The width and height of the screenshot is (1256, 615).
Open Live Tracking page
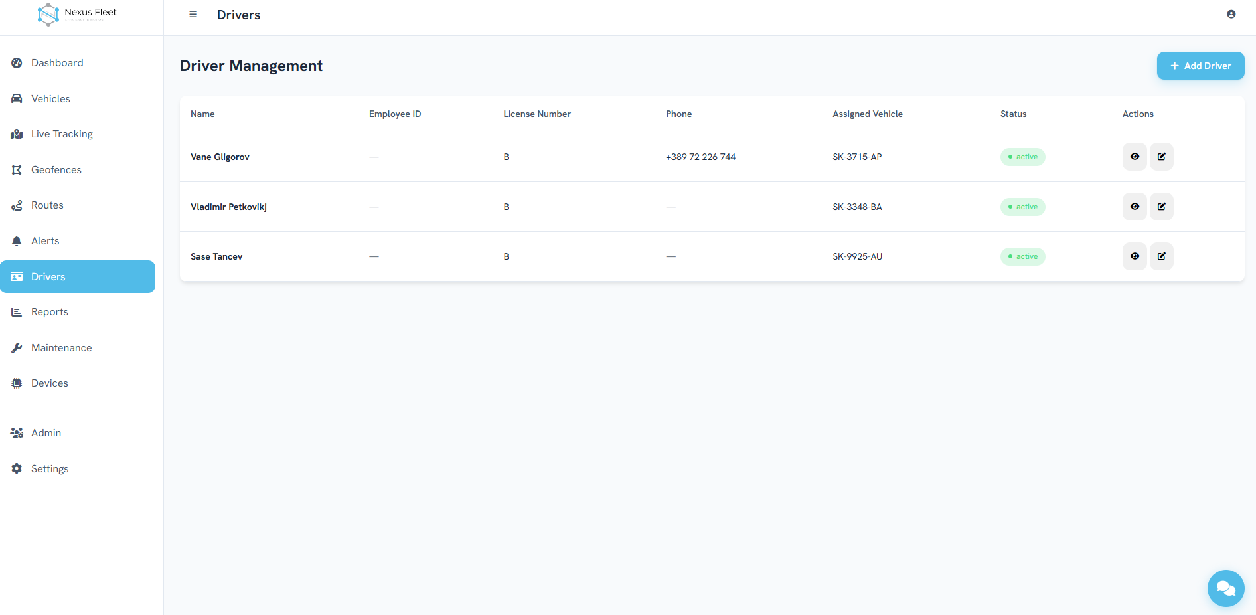coord(78,134)
